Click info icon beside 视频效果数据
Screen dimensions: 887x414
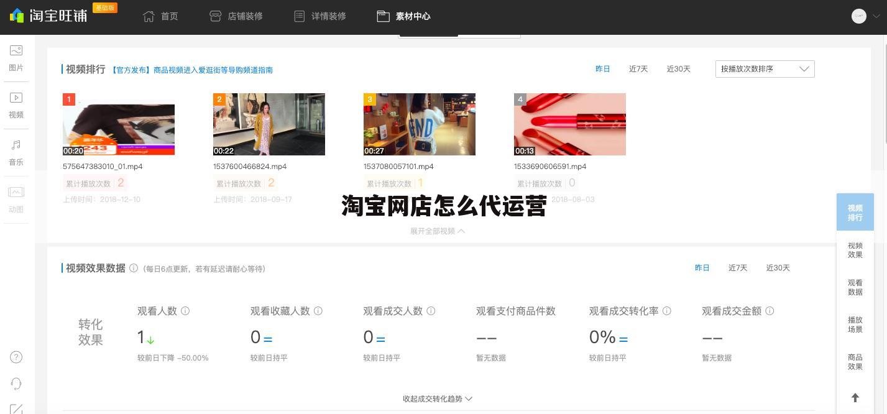pyautogui.click(x=134, y=269)
